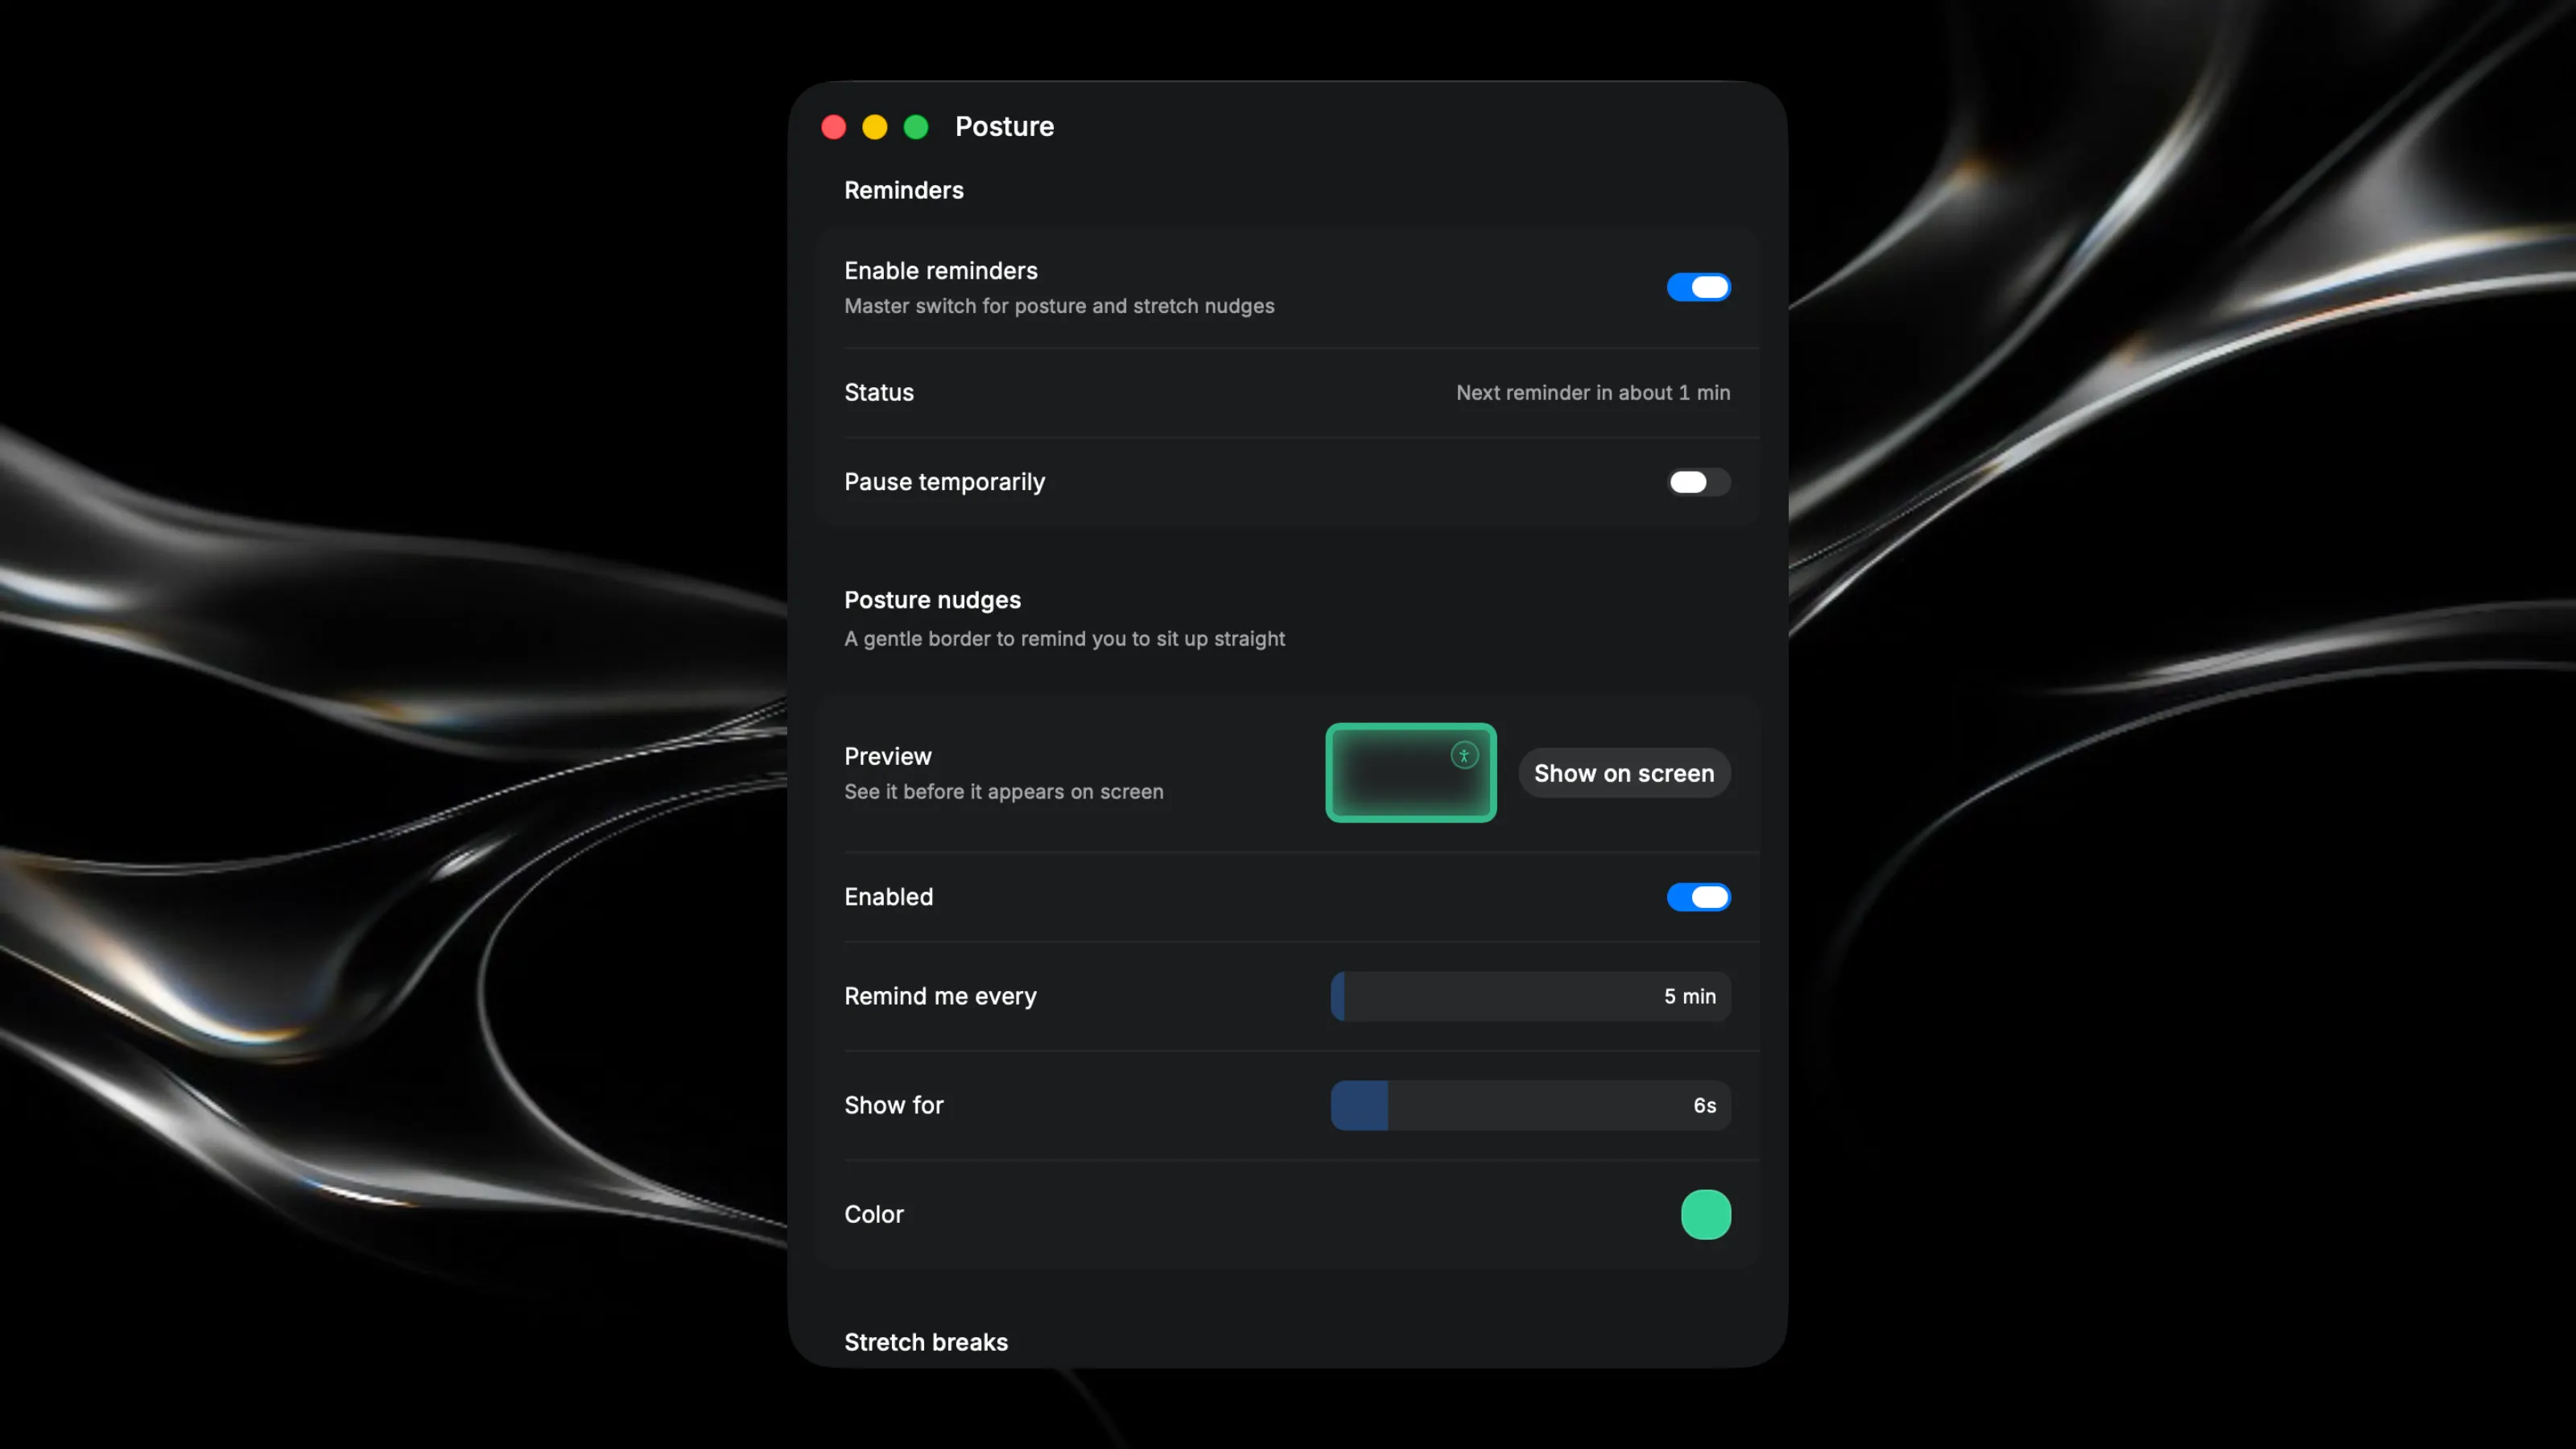Click the "Posture nudges" heading
Screen dimensions: 2576x1449
click(932, 600)
